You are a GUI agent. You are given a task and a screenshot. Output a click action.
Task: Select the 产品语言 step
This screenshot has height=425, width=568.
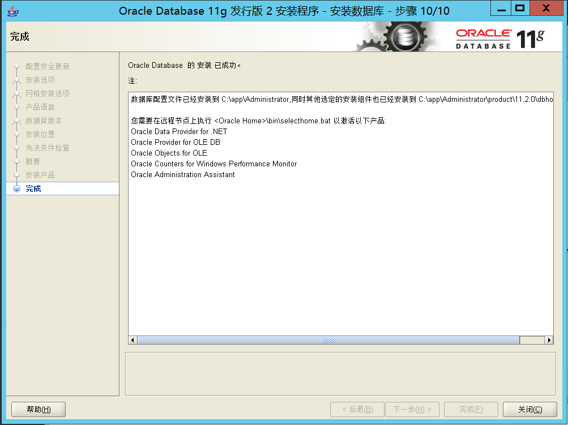pyautogui.click(x=40, y=107)
